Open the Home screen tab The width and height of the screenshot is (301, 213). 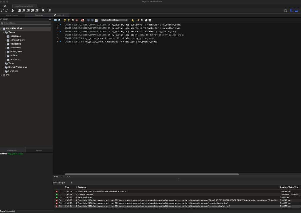click(5, 6)
